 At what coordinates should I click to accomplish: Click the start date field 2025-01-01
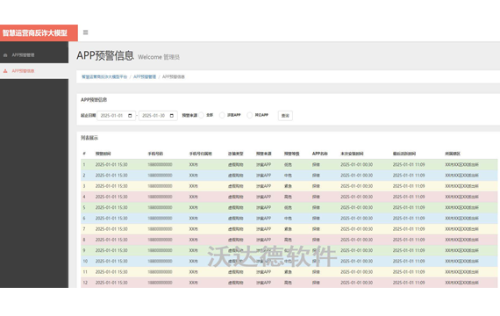117,116
